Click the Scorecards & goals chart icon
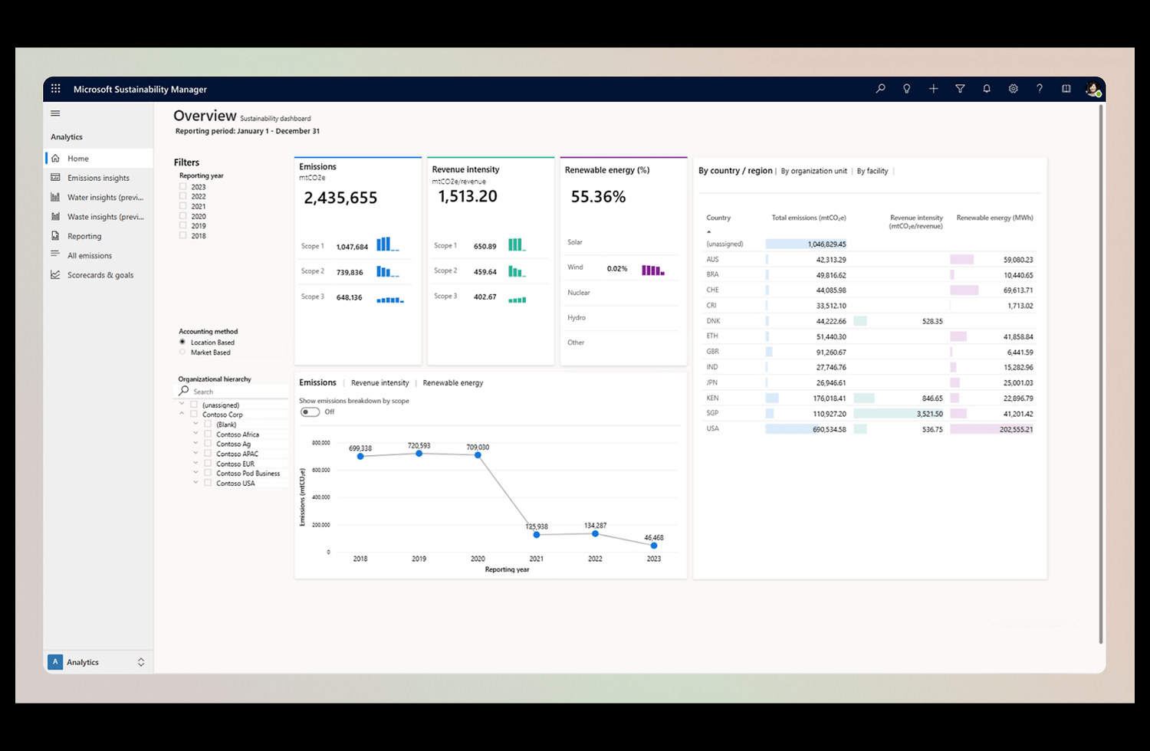The width and height of the screenshot is (1150, 751). pos(55,274)
